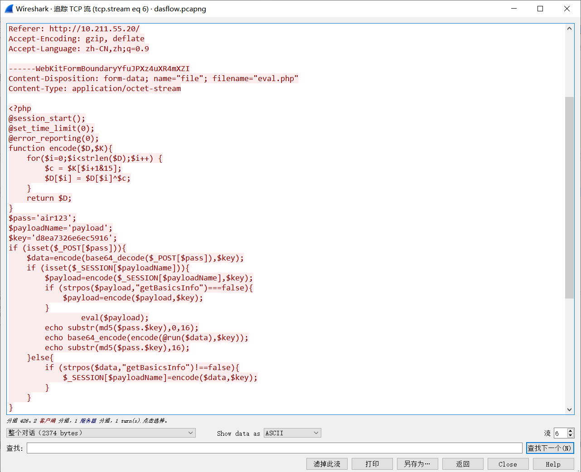Click the scrollbar down arrow
The width and height of the screenshot is (581, 472).
[x=570, y=409]
